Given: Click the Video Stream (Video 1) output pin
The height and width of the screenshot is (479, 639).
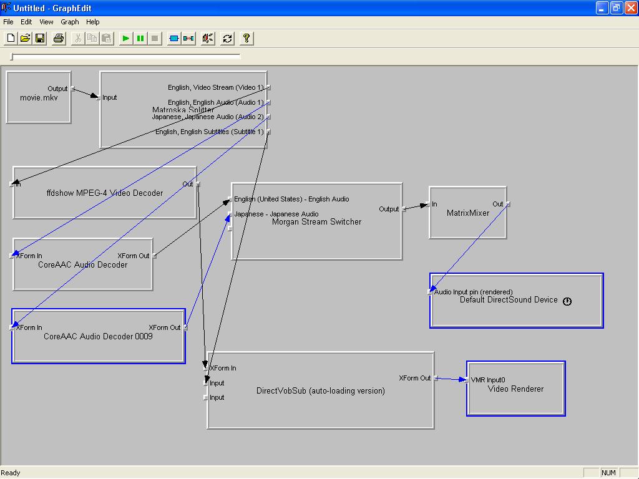Looking at the screenshot, I should (268, 87).
